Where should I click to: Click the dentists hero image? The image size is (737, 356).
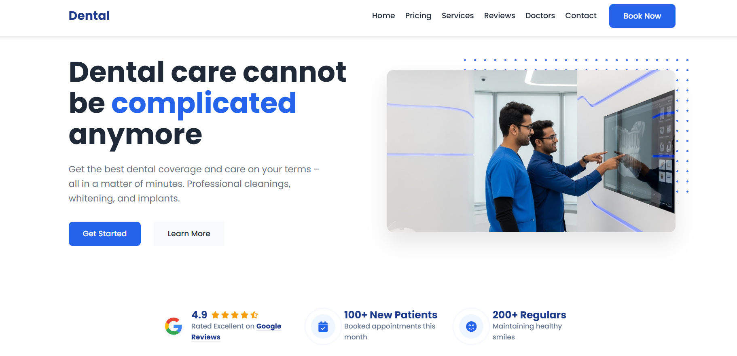pyautogui.click(x=531, y=151)
